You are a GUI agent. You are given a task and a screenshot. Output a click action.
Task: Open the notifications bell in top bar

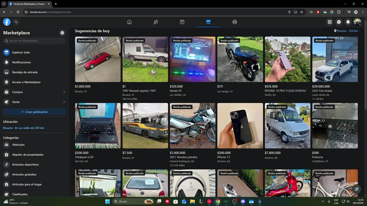pyautogui.click(x=348, y=22)
